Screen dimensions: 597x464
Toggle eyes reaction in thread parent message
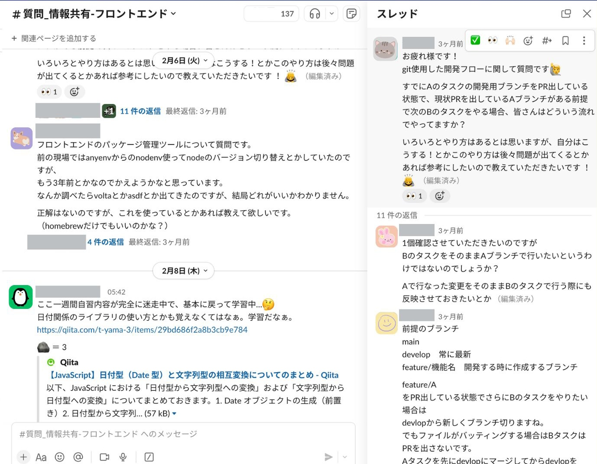tap(415, 196)
